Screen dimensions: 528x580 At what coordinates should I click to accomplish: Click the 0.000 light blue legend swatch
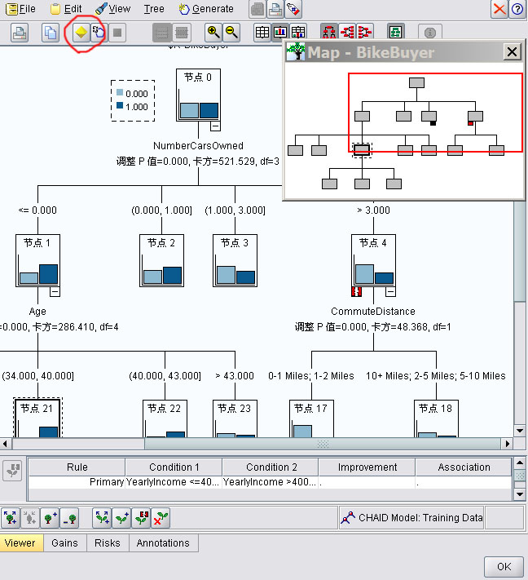click(x=120, y=92)
